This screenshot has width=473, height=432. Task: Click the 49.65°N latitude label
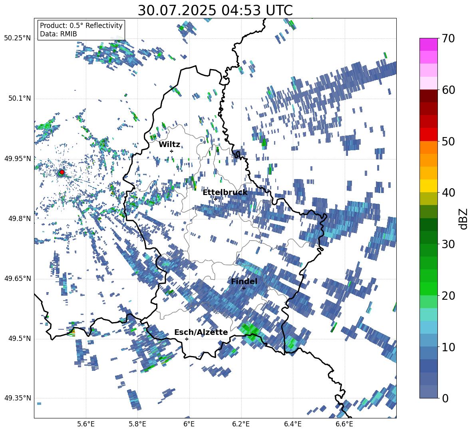pos(18,279)
